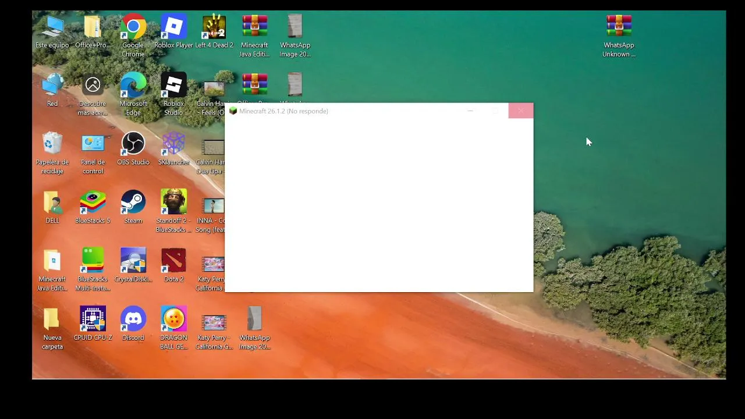Minimize the Minecraft 26.1.2 window
Viewport: 745px width, 419px height.
click(x=470, y=111)
